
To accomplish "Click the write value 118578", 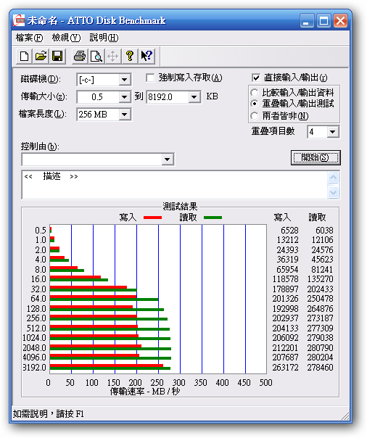I will pyautogui.click(x=286, y=279).
